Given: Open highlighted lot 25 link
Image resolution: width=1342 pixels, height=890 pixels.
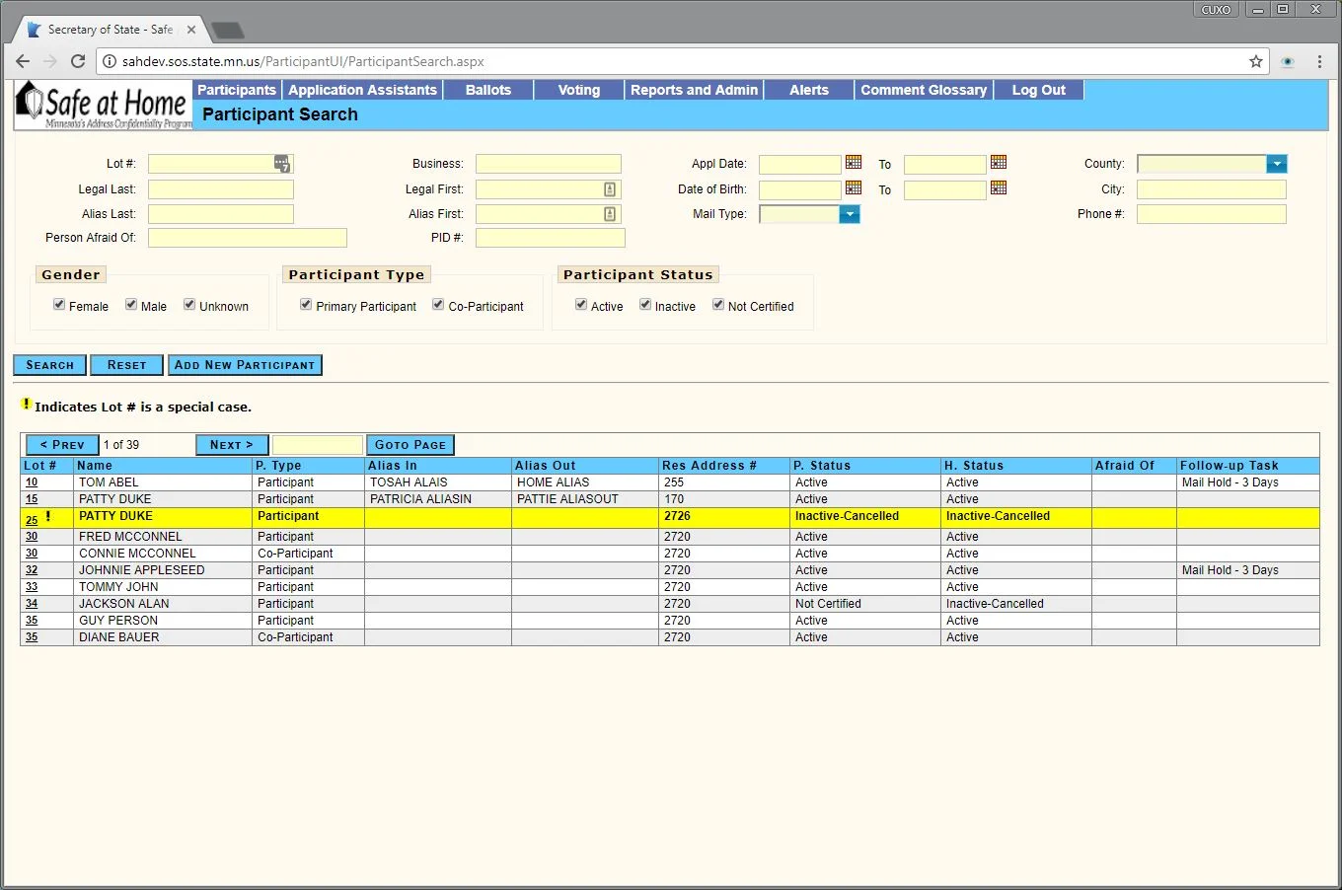Looking at the screenshot, I should tap(32, 520).
